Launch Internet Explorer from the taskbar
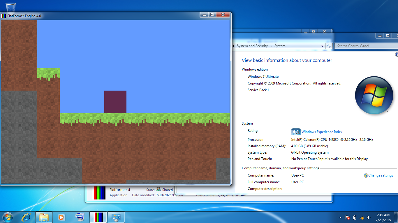This screenshot has width=398, height=223. point(26,217)
